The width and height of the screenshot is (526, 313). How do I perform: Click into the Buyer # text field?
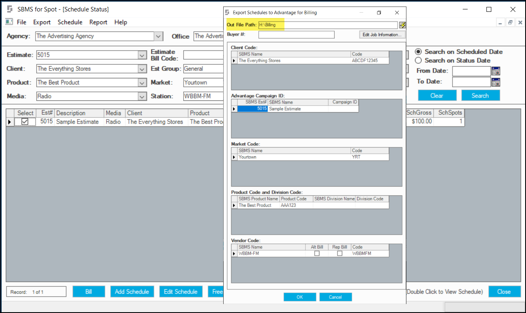(296, 35)
